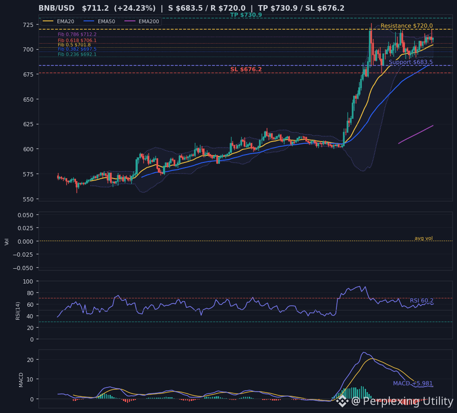Click the 0.050 tick on volume axis
The width and height of the screenshot is (457, 413).
point(26,215)
